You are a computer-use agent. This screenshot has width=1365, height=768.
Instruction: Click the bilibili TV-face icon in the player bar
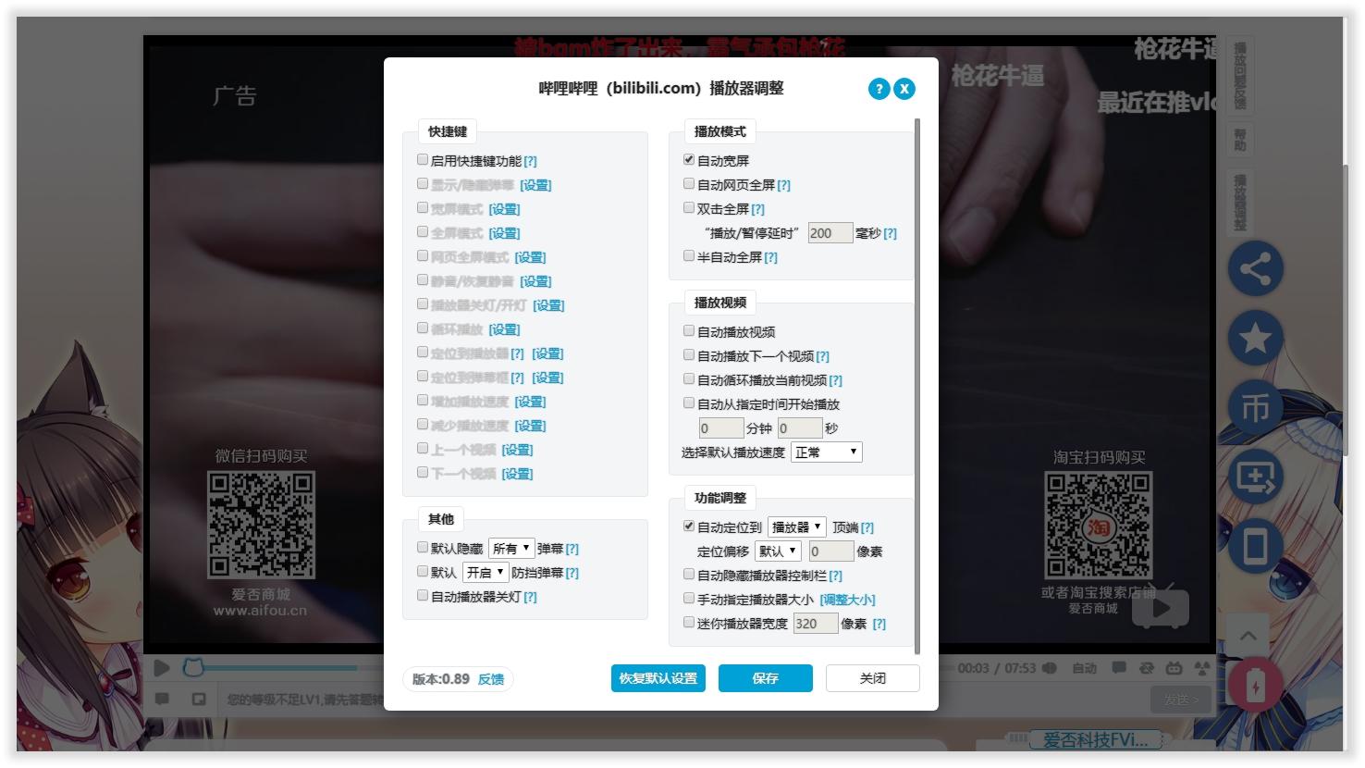1174,668
